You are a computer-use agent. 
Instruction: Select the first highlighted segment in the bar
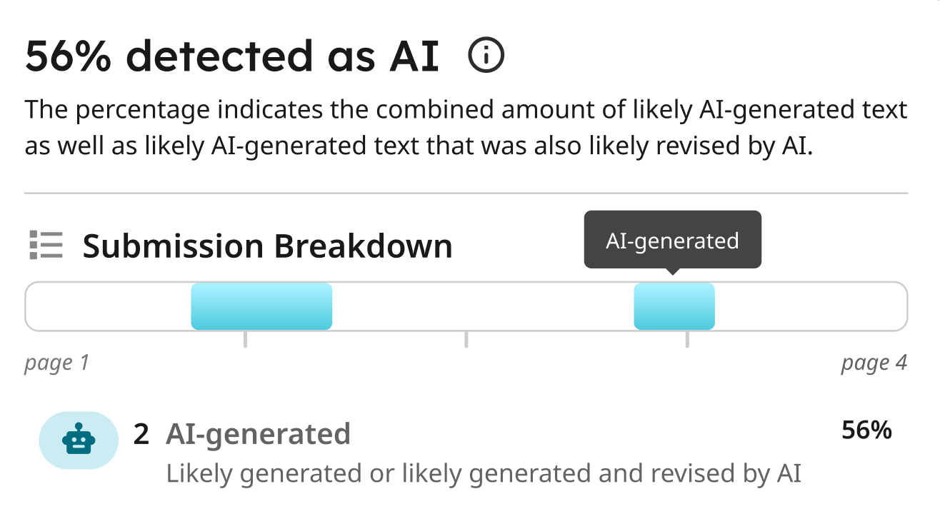pyautogui.click(x=261, y=306)
